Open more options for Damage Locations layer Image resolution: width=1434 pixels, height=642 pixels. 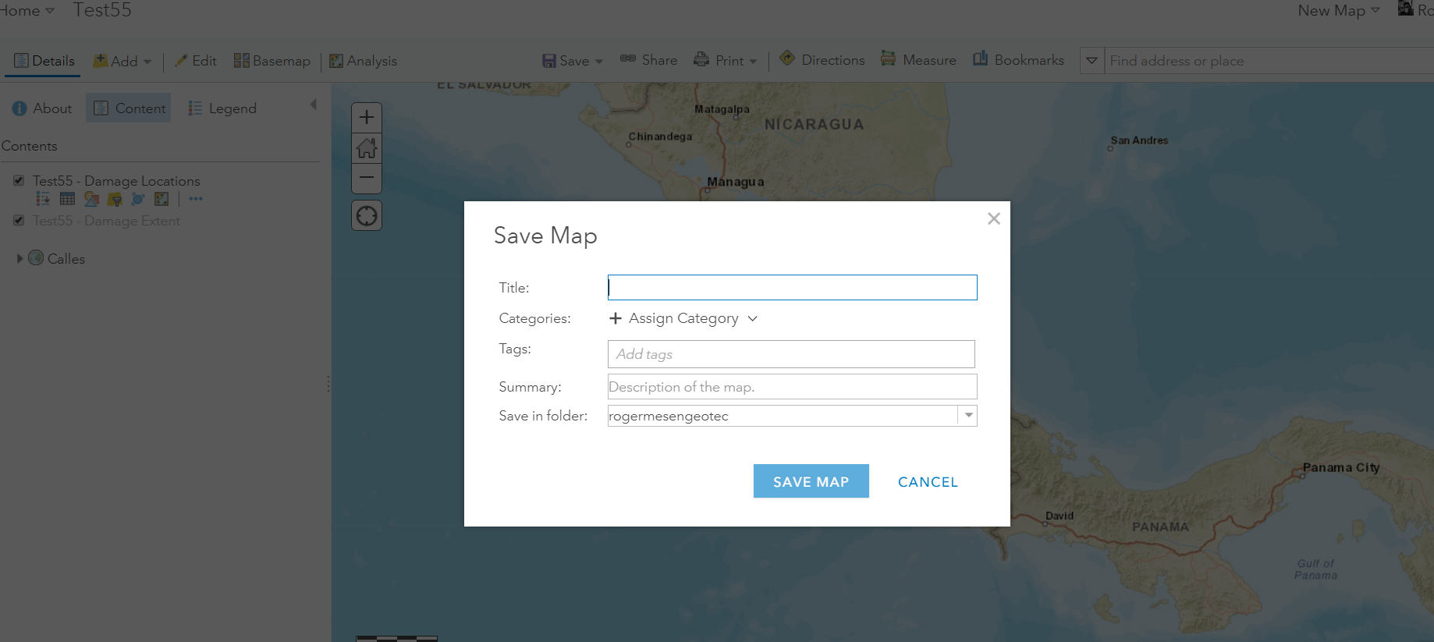pos(196,199)
